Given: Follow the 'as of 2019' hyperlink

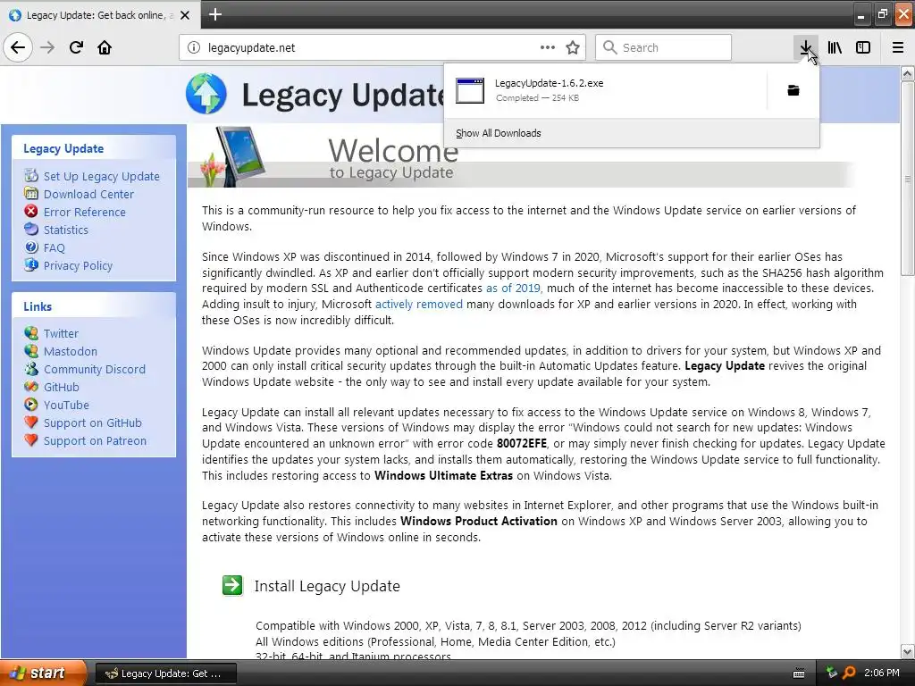Looking at the screenshot, I should (513, 289).
